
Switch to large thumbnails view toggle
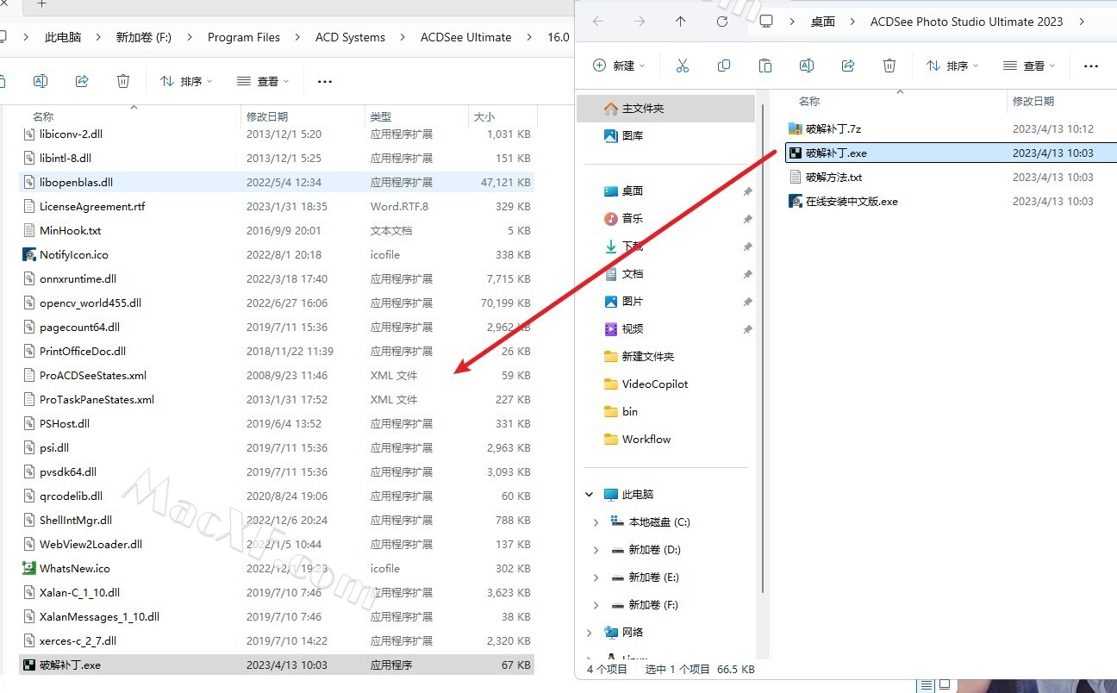[946, 685]
